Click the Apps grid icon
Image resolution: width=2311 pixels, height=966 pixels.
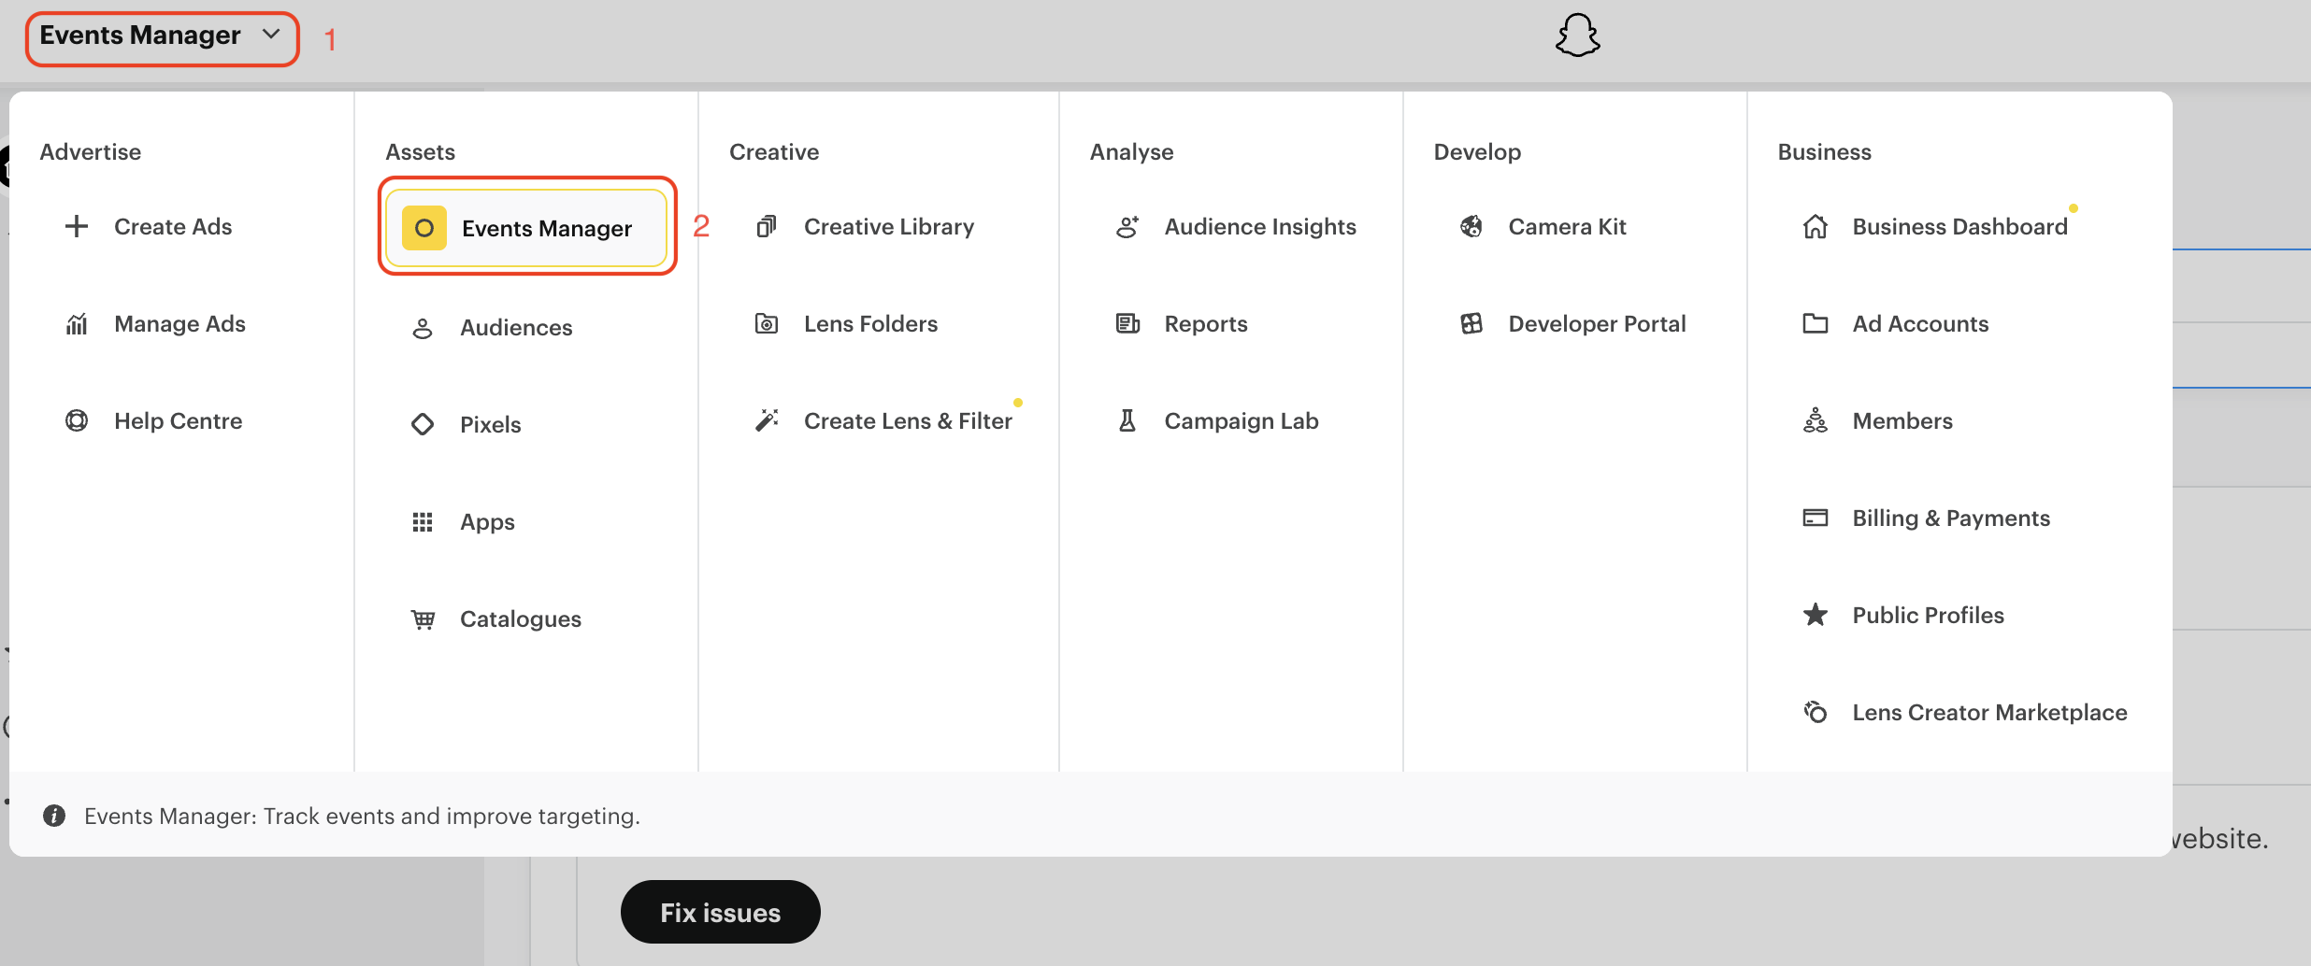point(423,521)
